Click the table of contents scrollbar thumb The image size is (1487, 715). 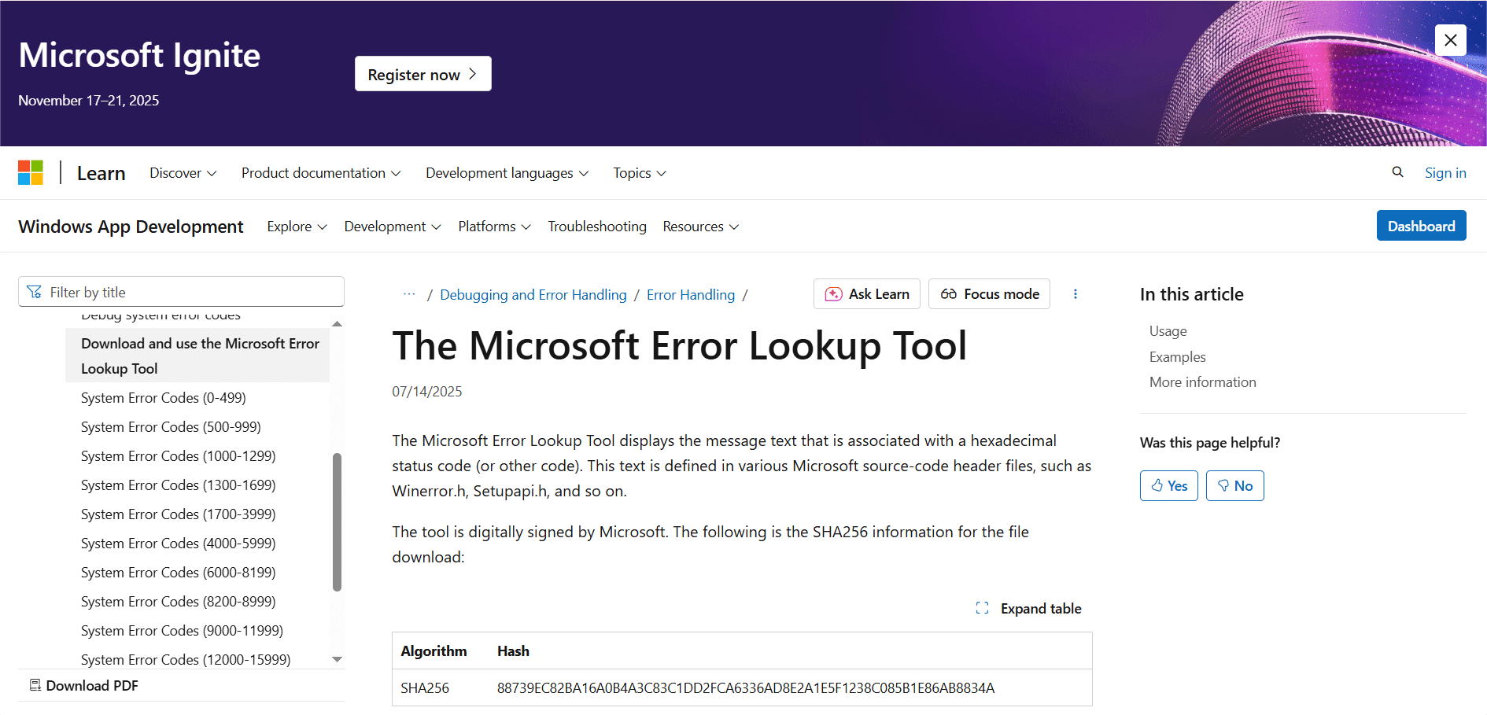click(337, 522)
